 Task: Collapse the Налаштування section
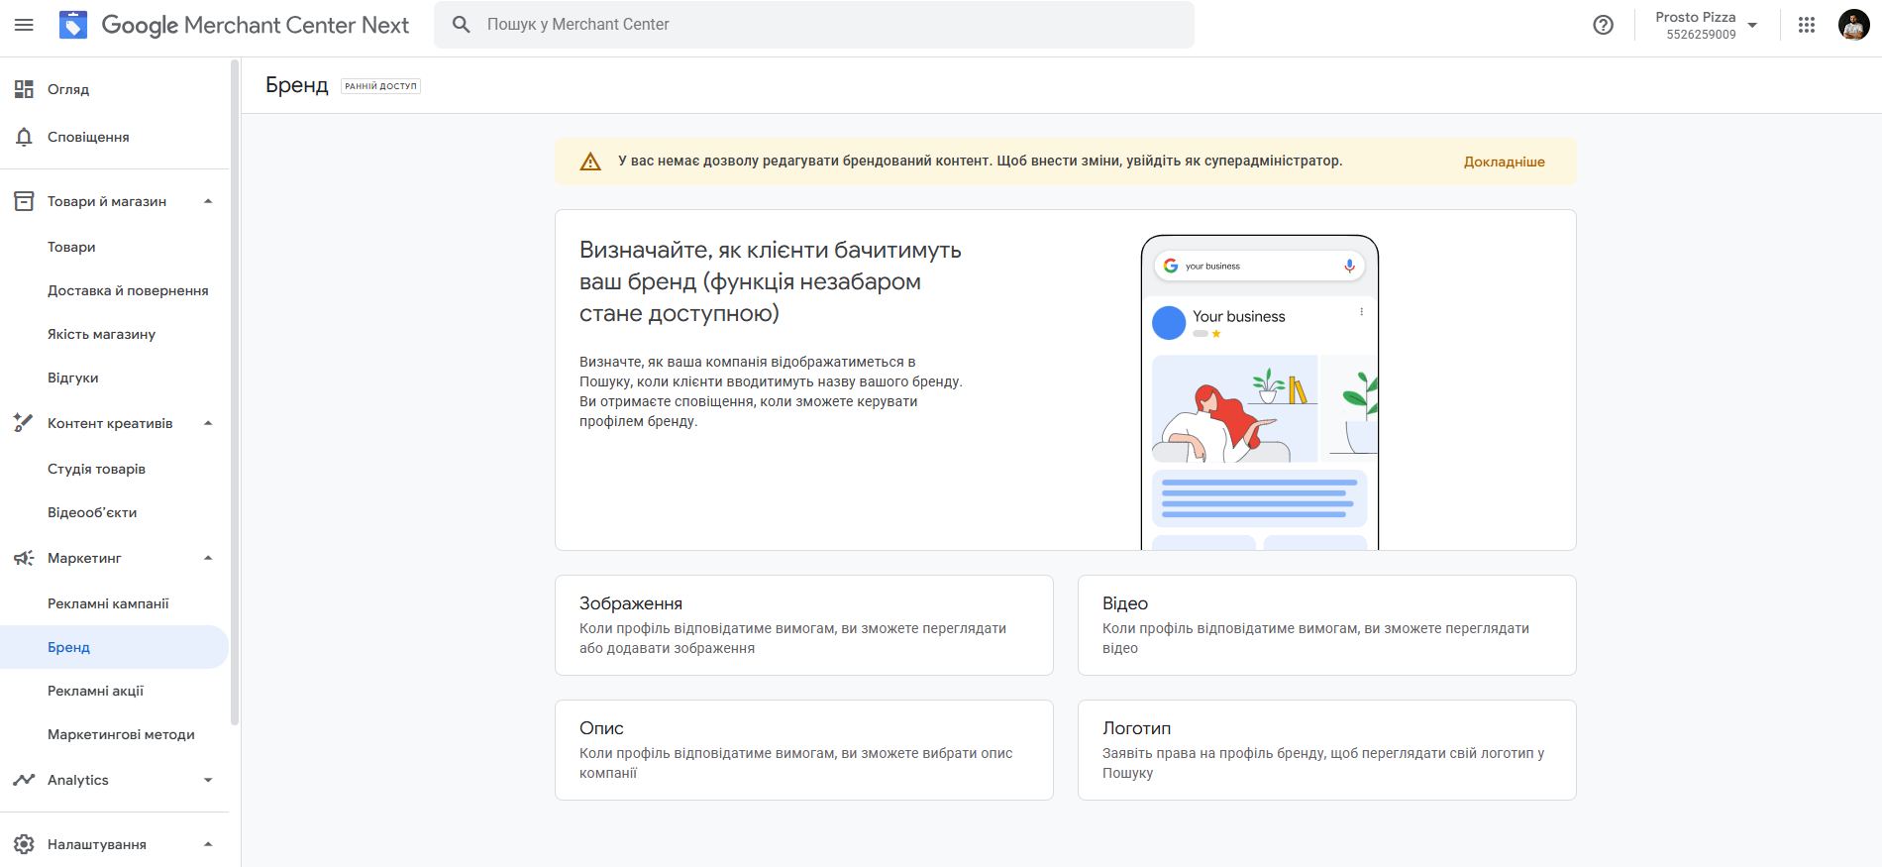pos(208,844)
